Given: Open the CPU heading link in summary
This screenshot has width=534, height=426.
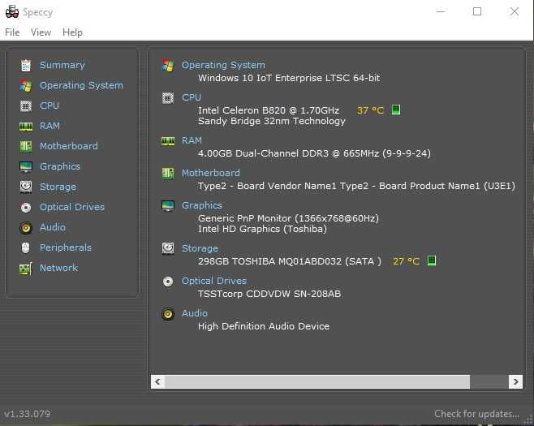Looking at the screenshot, I should click(192, 97).
